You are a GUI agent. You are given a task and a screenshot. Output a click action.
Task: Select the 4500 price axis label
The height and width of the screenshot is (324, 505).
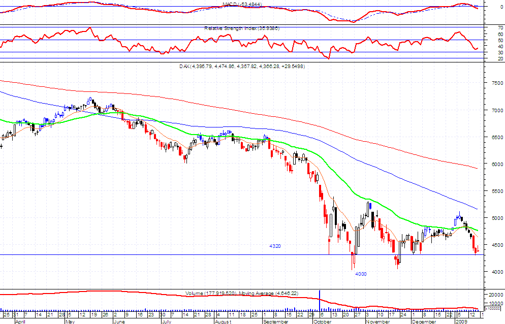(497, 245)
